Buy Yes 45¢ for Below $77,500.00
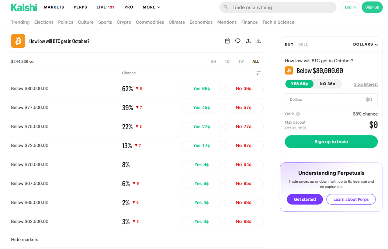Image resolution: width=388 pixels, height=249 pixels. (201, 108)
